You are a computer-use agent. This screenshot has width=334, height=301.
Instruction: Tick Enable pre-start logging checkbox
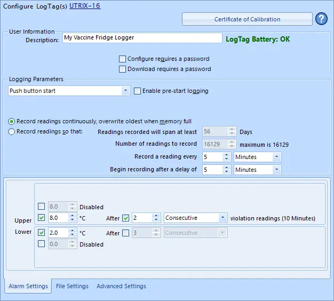[x=138, y=91]
